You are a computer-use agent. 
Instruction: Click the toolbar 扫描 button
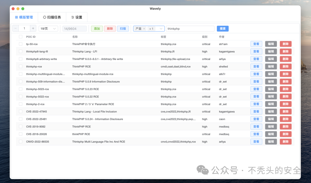(x=123, y=29)
